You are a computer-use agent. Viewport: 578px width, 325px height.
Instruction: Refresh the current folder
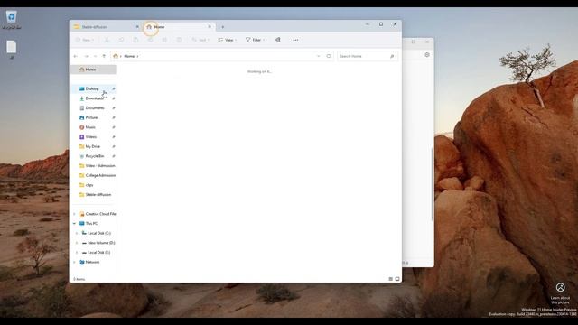coord(329,56)
